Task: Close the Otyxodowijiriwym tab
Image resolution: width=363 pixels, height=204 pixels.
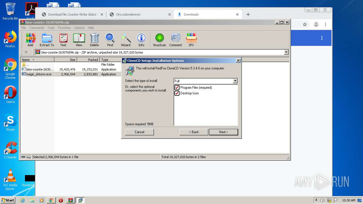Action: (170, 14)
